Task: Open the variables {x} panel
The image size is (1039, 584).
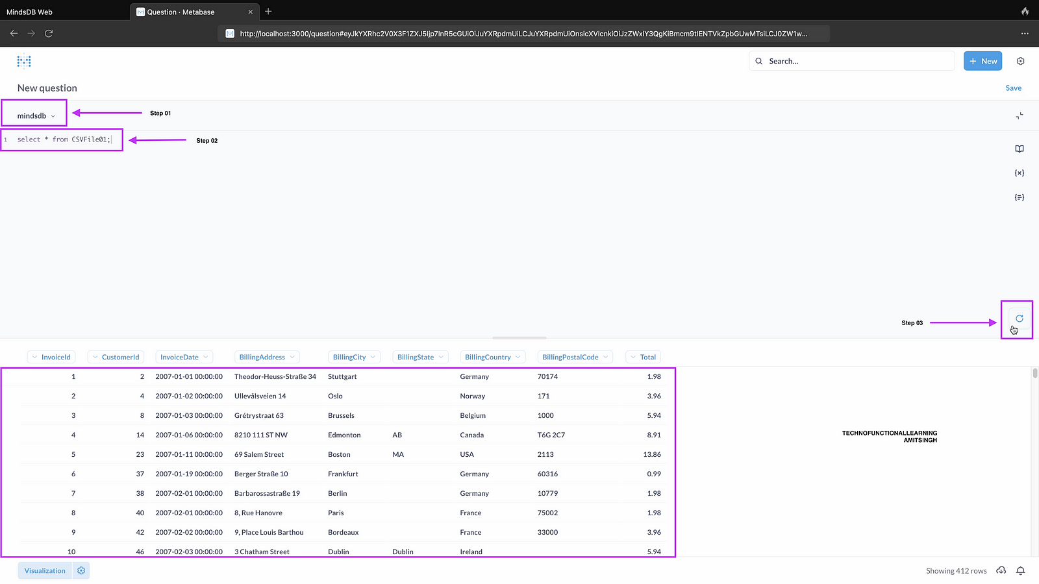Action: 1020,173
